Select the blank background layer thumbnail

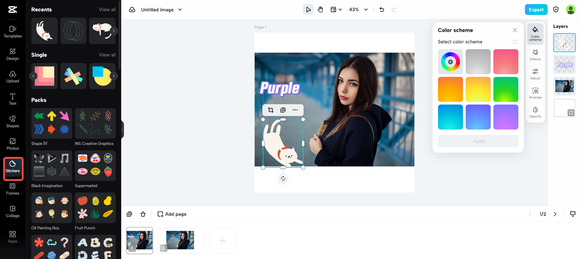click(565, 108)
